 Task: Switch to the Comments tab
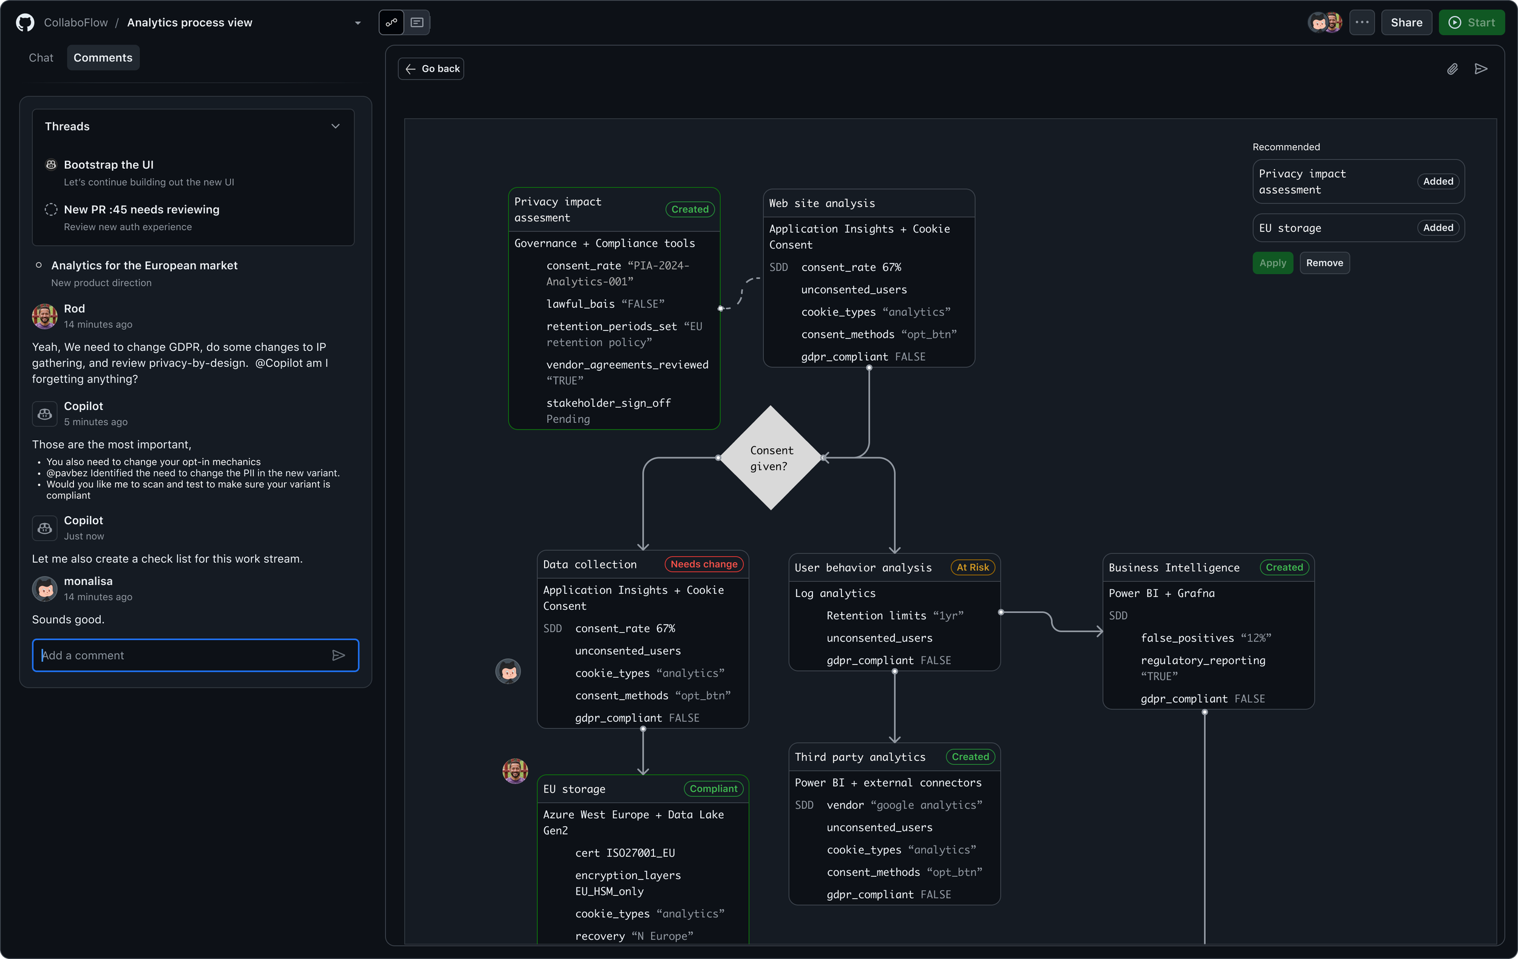click(103, 57)
